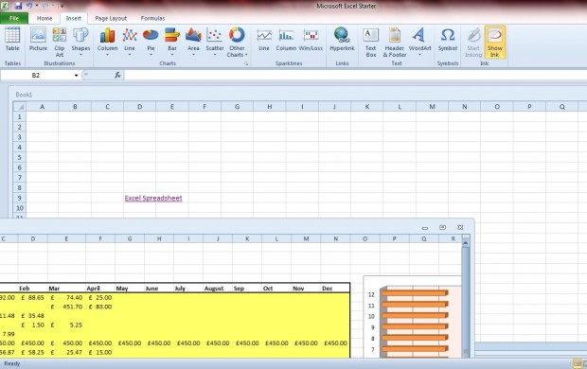
Task: Insert a Symbol
Action: click(448, 40)
